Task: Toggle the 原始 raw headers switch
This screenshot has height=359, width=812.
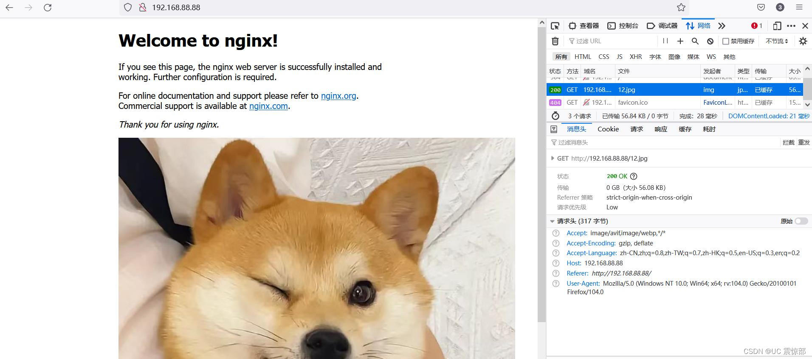Action: coord(801,221)
